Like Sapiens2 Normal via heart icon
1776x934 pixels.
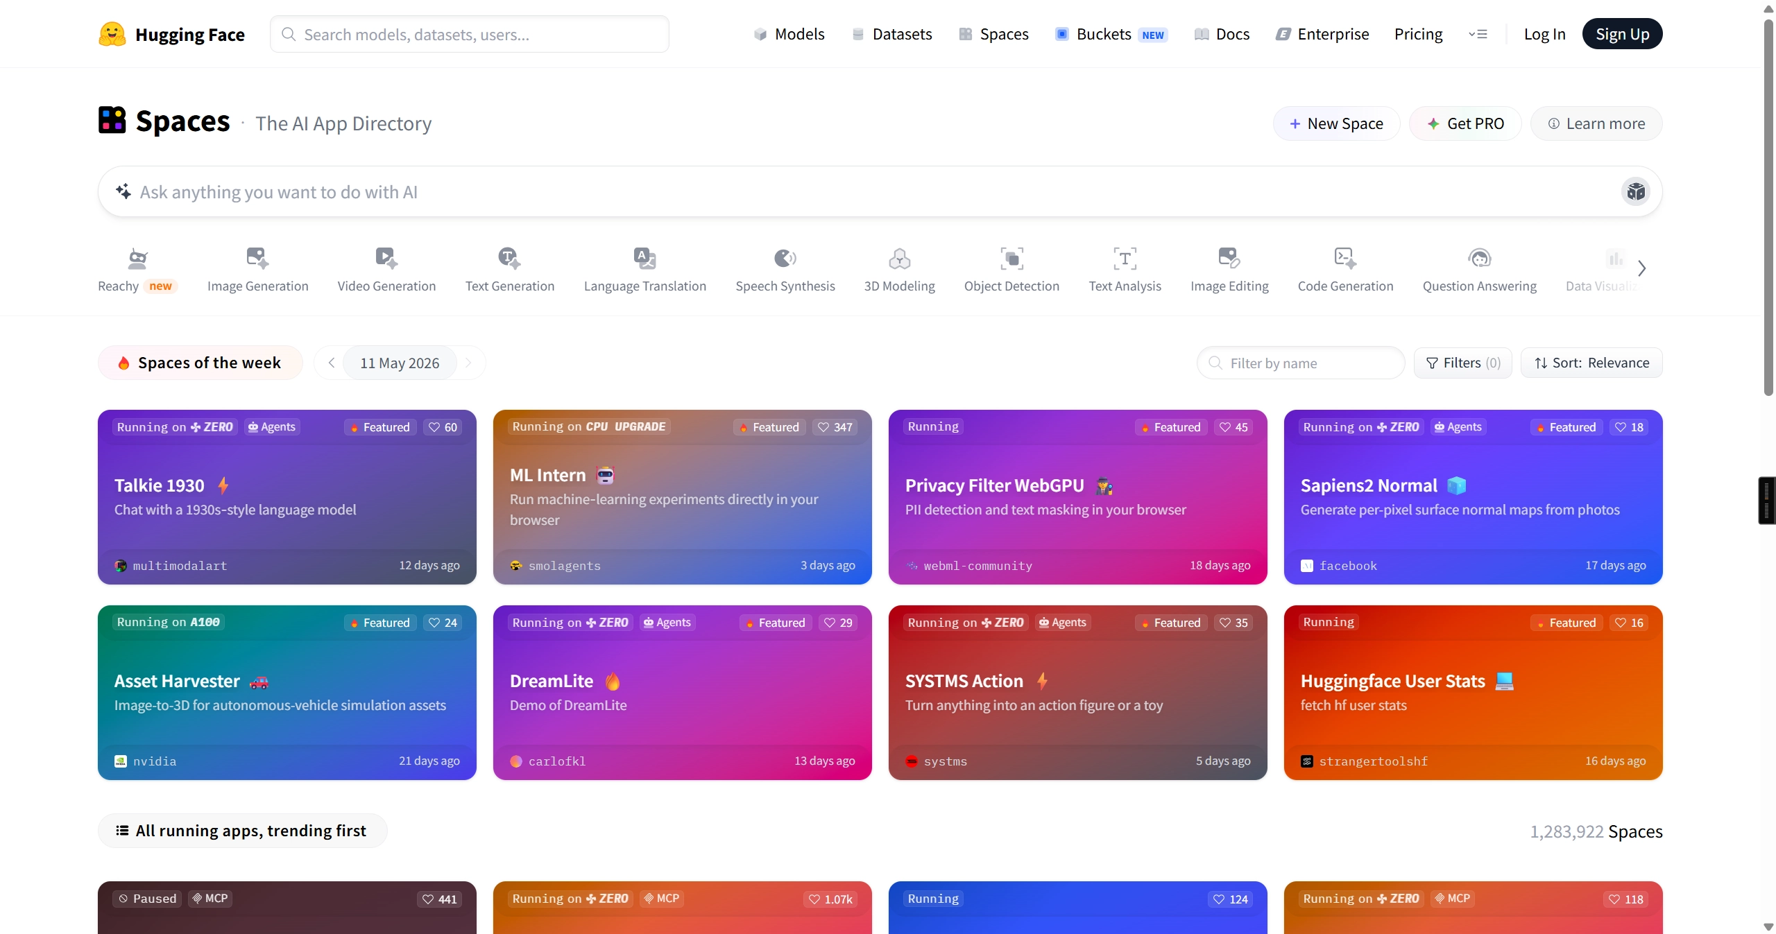[x=1621, y=427]
